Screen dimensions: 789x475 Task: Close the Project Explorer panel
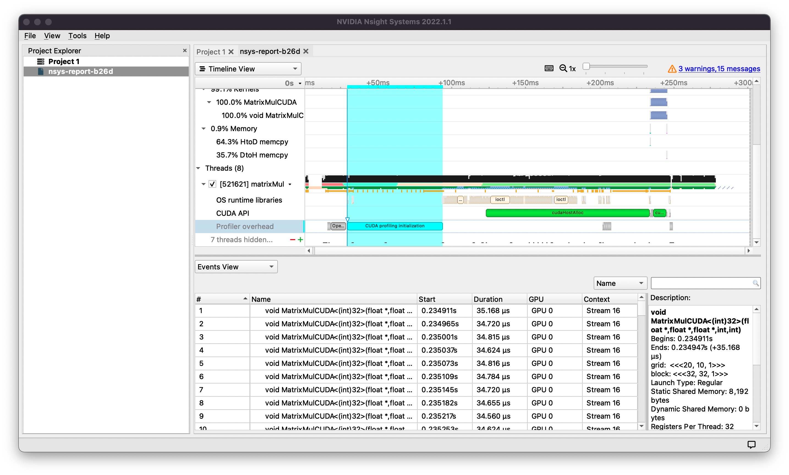tap(184, 51)
